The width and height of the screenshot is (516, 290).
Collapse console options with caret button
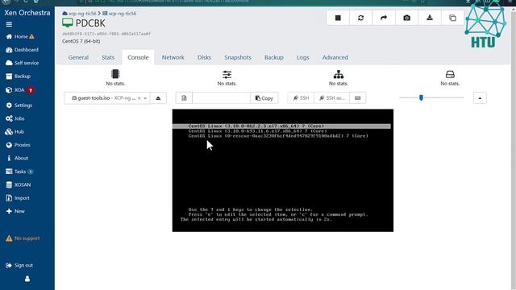click(x=480, y=98)
